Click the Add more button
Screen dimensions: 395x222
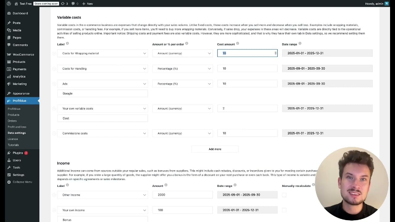pyautogui.click(x=215, y=149)
